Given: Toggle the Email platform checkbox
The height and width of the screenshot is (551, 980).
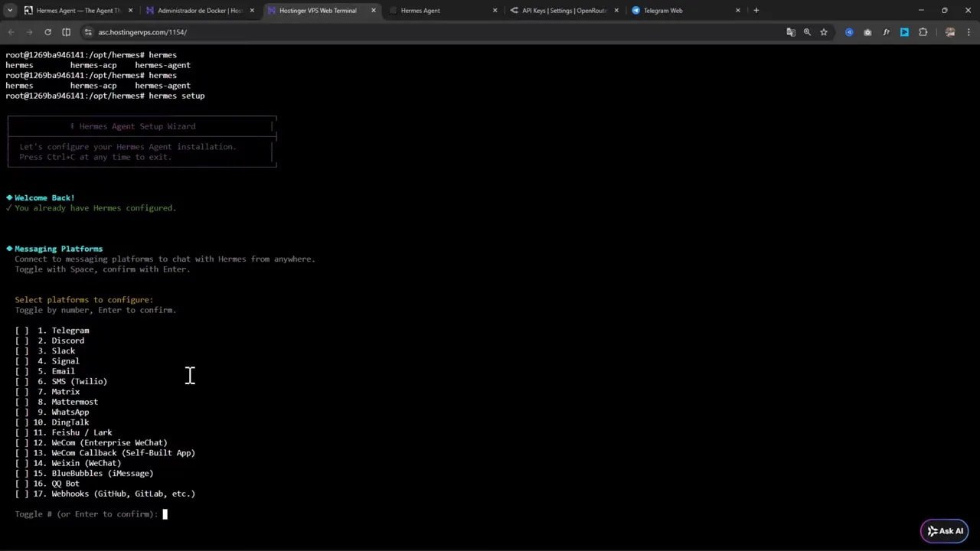Looking at the screenshot, I should click(x=21, y=371).
